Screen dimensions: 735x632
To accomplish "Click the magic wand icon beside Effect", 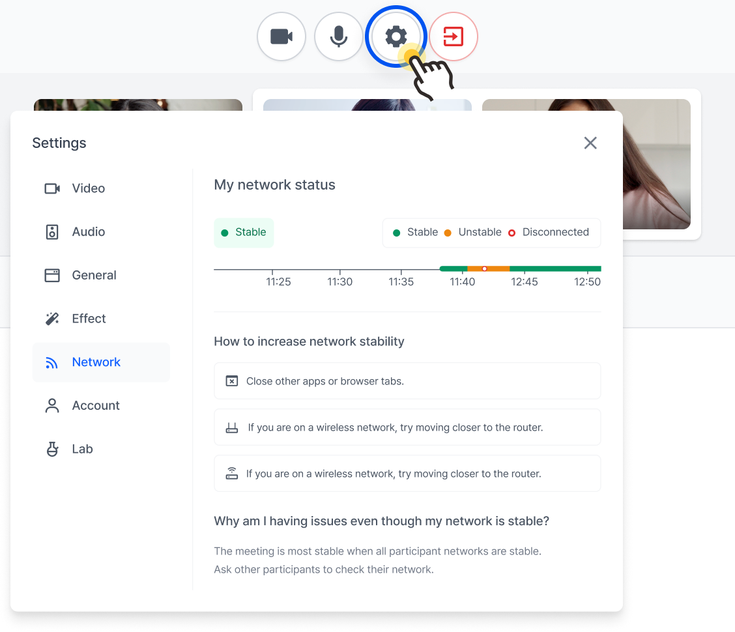I will pyautogui.click(x=52, y=319).
